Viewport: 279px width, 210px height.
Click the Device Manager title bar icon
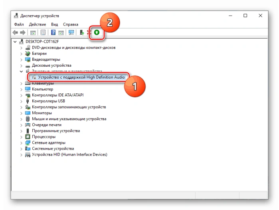pyautogui.click(x=16, y=16)
